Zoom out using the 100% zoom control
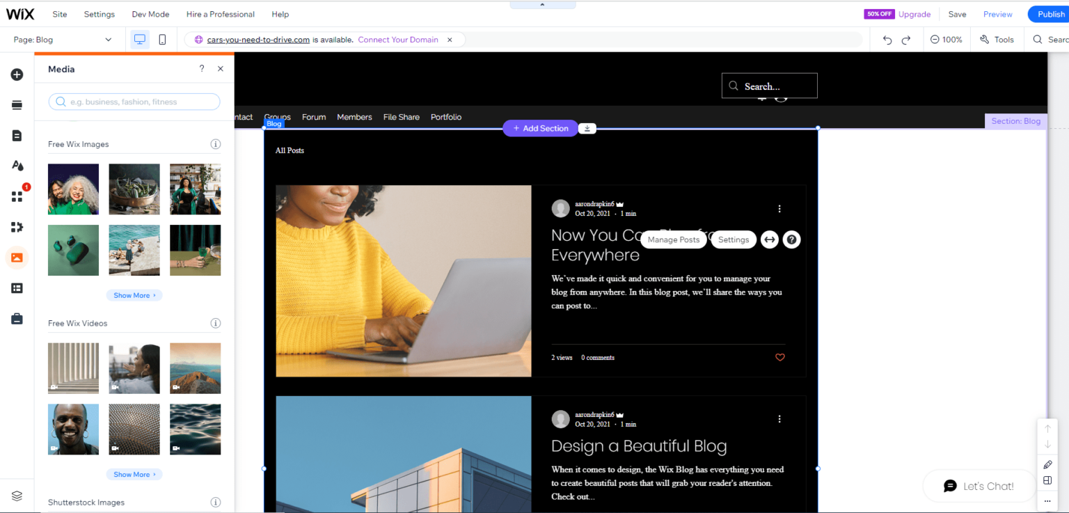 [x=933, y=39]
